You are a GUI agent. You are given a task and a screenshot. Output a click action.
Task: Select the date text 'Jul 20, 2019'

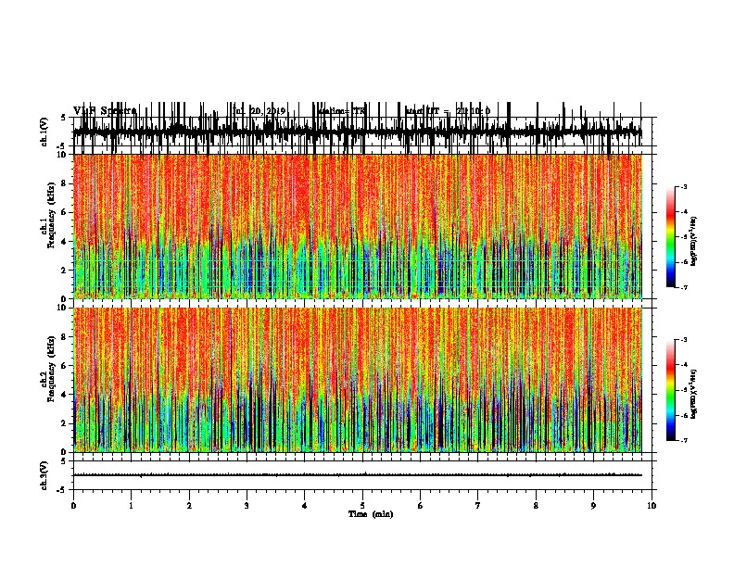coord(259,111)
